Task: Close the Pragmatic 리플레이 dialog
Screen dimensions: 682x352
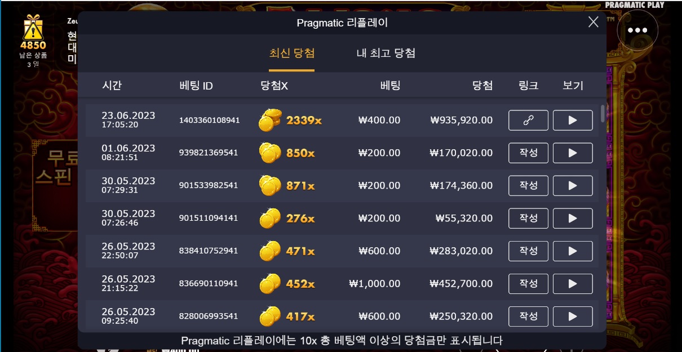Action: [594, 22]
